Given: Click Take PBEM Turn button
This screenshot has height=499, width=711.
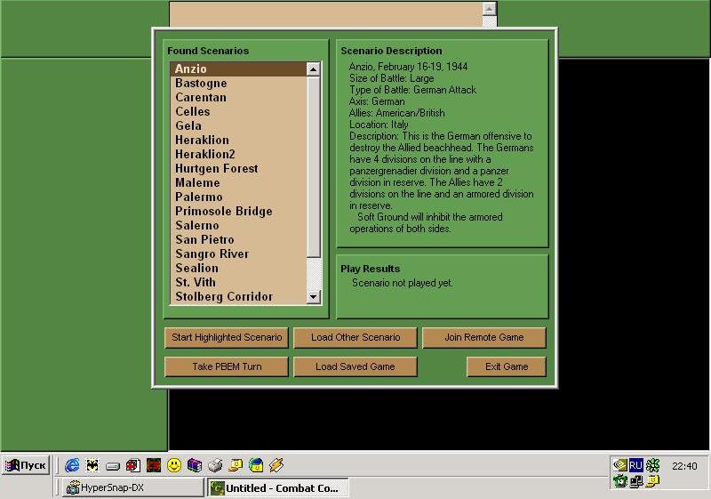Looking at the screenshot, I should click(227, 366).
